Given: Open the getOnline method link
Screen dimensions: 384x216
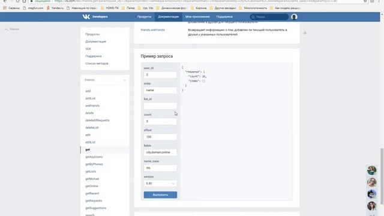Looking at the screenshot, I should pos(92,186).
